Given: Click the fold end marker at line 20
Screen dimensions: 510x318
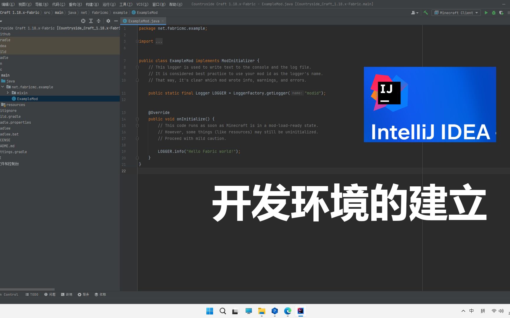Looking at the screenshot, I should coord(137,158).
